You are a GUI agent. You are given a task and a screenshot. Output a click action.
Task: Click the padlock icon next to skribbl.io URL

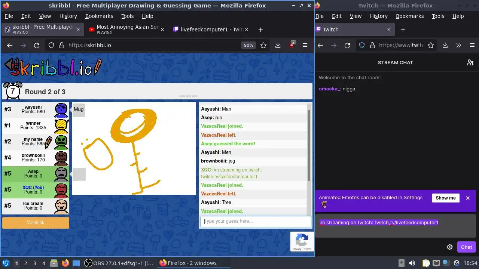pyautogui.click(x=62, y=45)
